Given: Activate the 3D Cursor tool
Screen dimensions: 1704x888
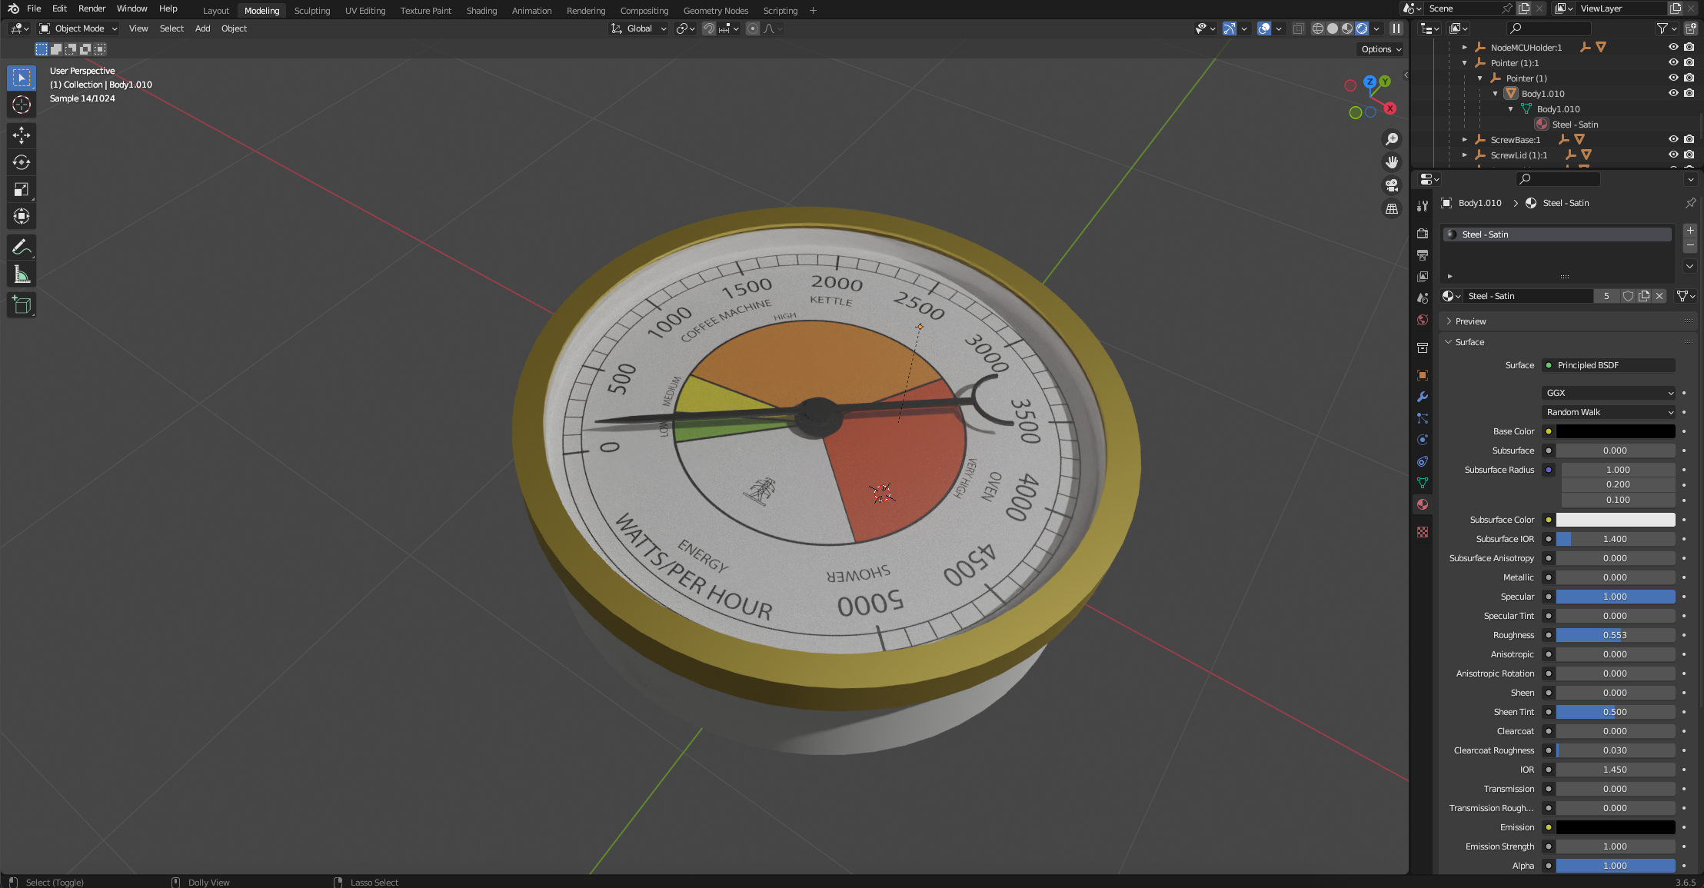Looking at the screenshot, I should coord(22,105).
